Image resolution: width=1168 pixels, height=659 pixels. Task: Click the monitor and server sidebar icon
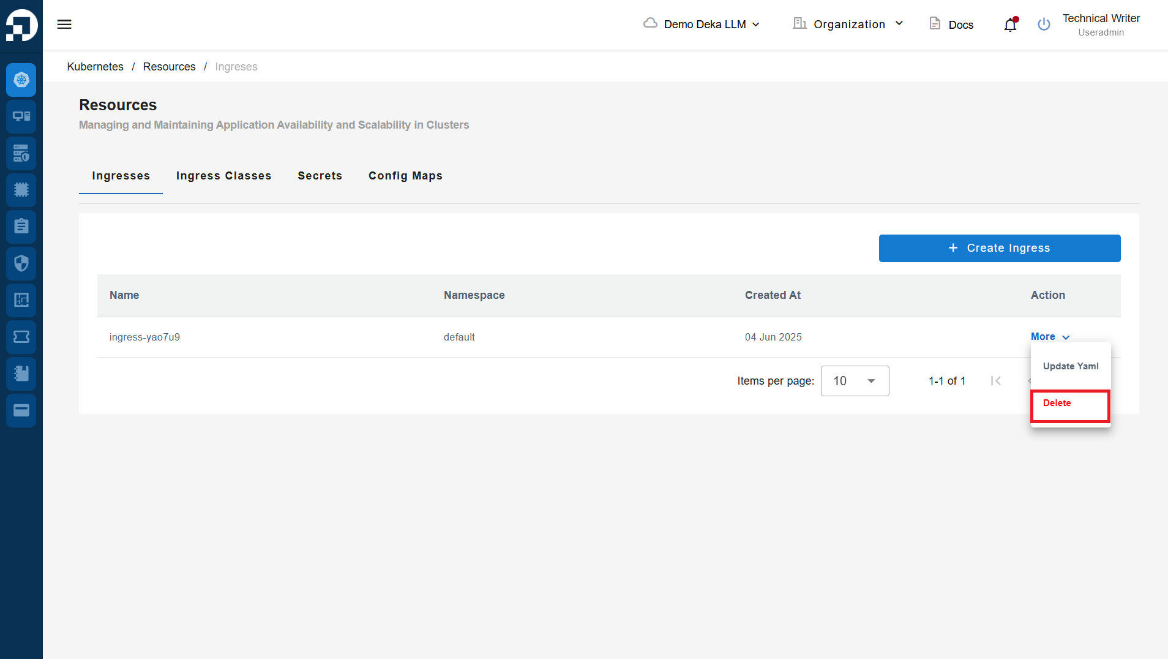(x=21, y=116)
